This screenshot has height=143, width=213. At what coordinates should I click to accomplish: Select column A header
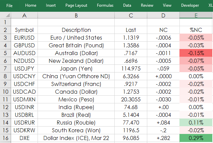24,15
